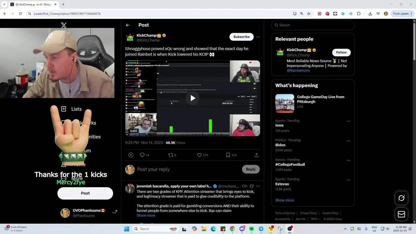Open the Chrome extensions puzzle icon
The image size is (416, 234).
click(359, 14)
